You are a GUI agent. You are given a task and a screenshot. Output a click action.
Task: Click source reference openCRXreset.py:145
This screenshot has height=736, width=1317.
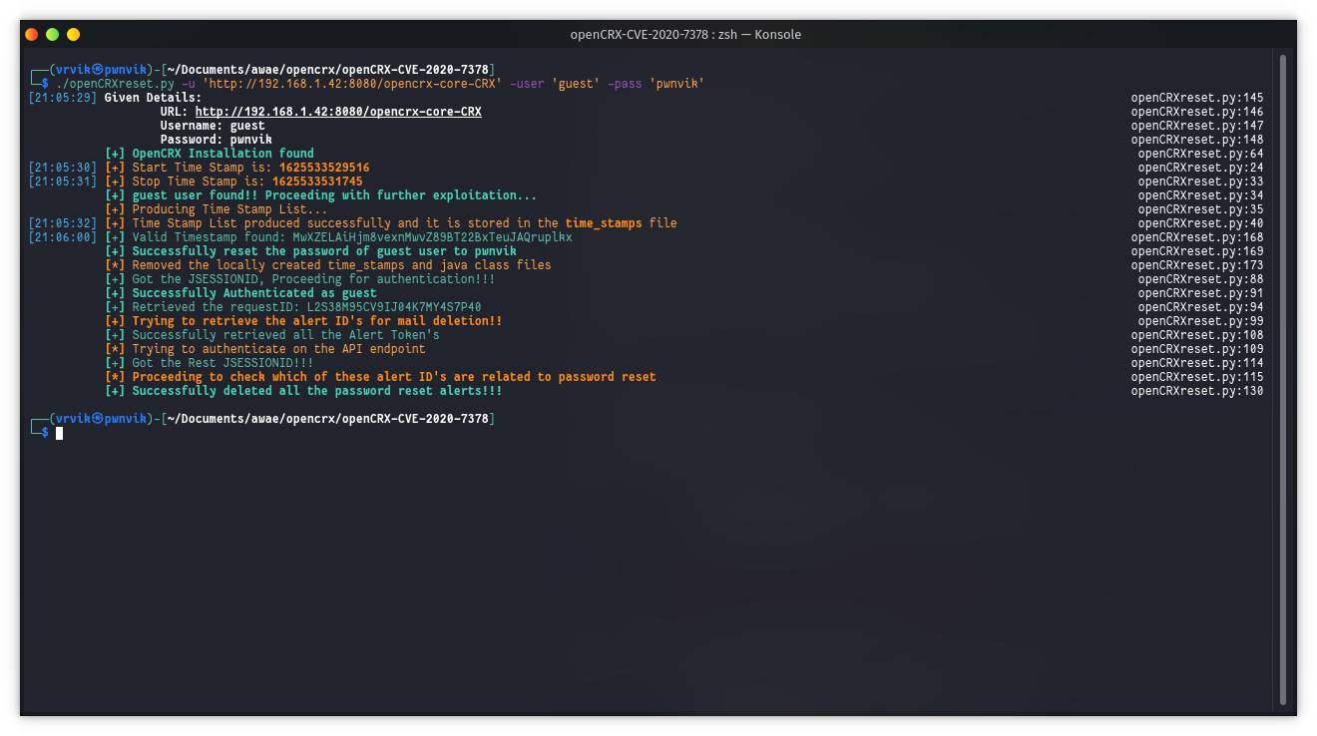click(x=1197, y=98)
